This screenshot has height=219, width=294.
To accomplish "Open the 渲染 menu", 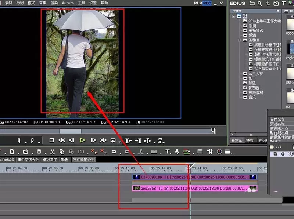I will click(54, 3).
